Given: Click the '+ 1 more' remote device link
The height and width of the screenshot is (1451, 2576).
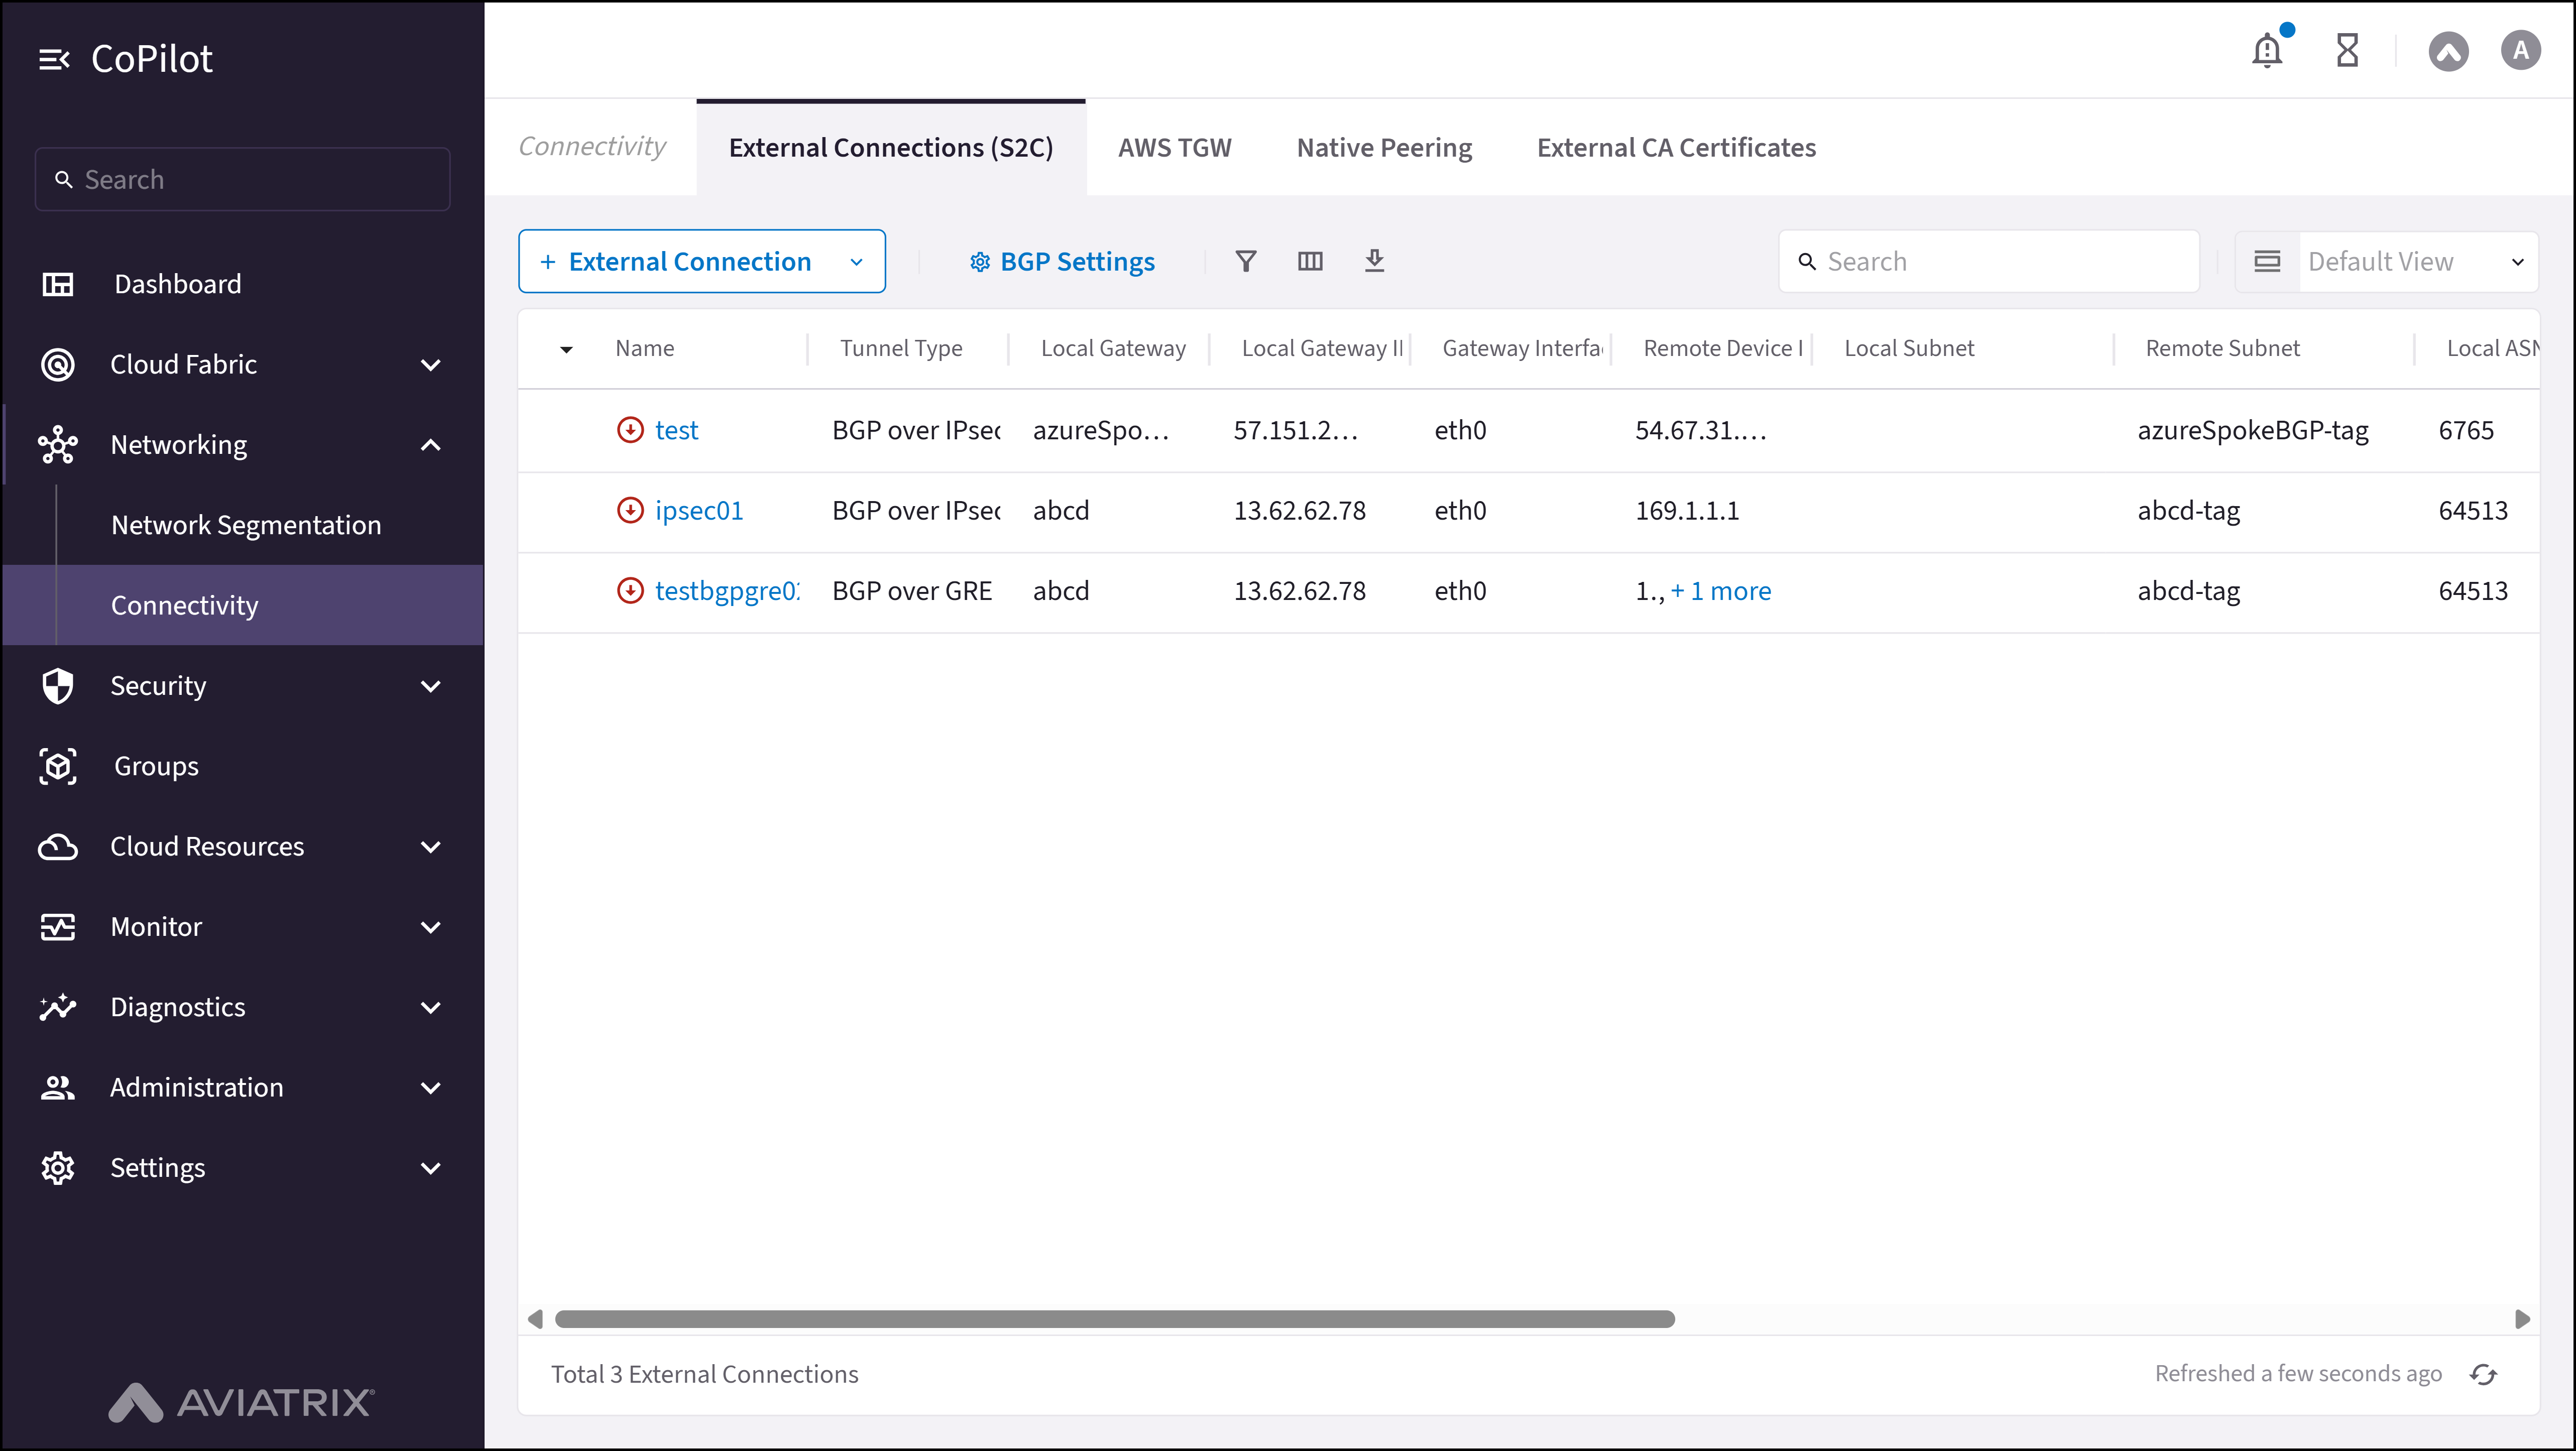Looking at the screenshot, I should point(1720,591).
